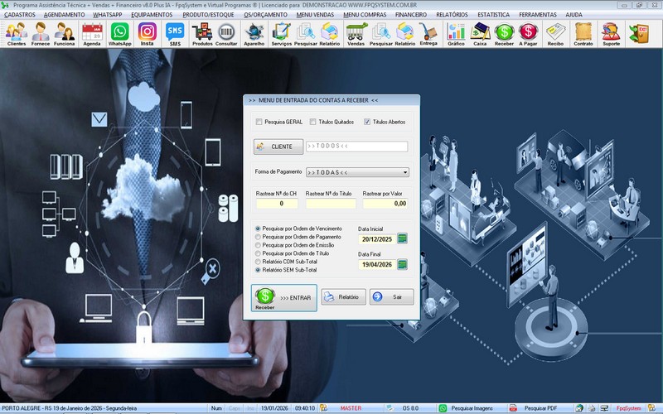The height and width of the screenshot is (414, 663).
Task: Click the Rastrear Nº do Título field
Action: 331,204
